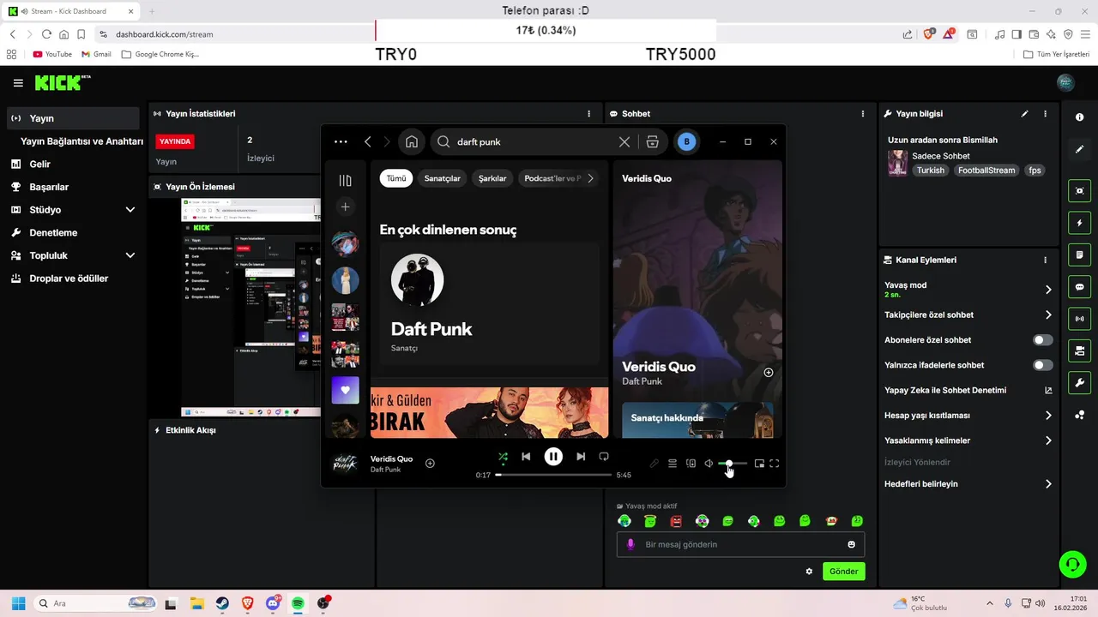Open emoji picker in chat input
The width and height of the screenshot is (1098, 617).
tap(851, 544)
